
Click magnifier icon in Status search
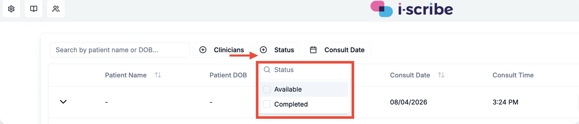point(267,70)
